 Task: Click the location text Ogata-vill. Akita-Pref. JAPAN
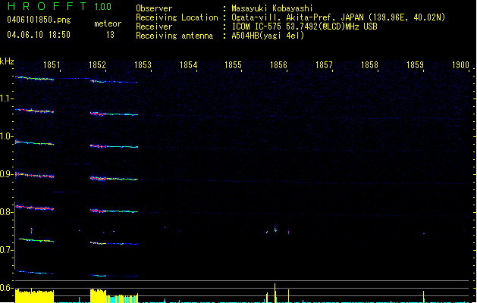[x=298, y=17]
